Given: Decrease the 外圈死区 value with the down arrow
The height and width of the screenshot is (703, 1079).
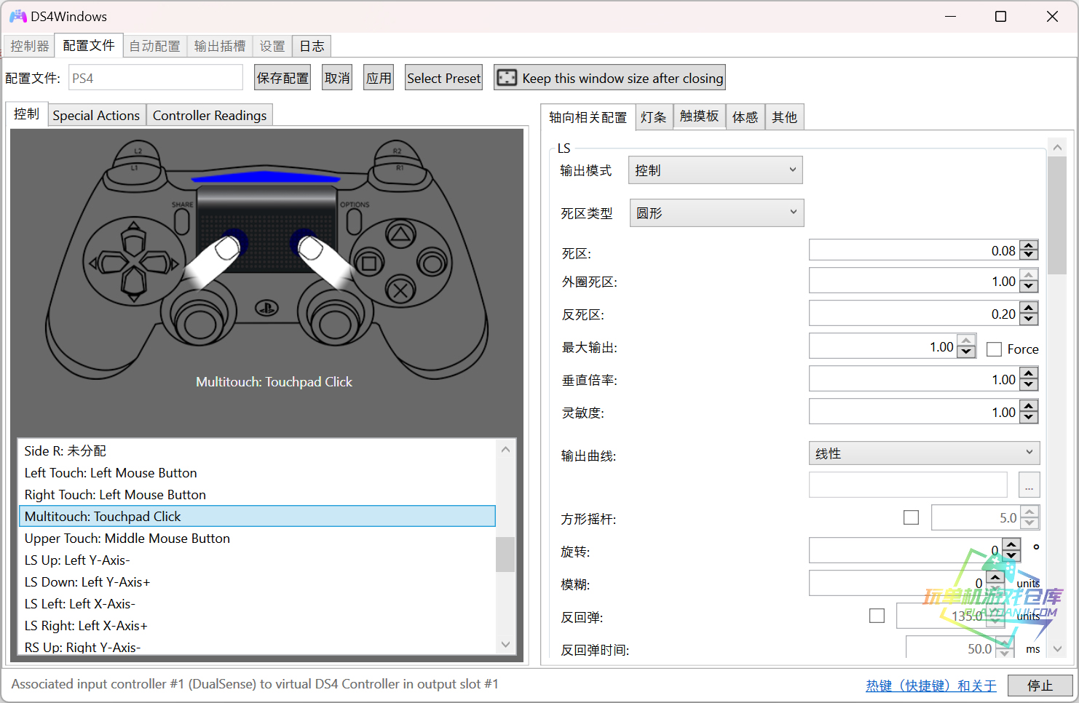Looking at the screenshot, I should click(x=1029, y=286).
